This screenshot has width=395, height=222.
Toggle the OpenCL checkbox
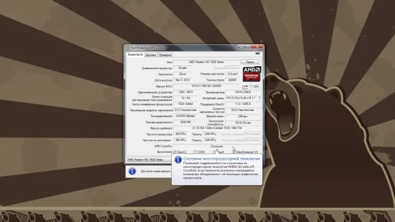pos(175,152)
